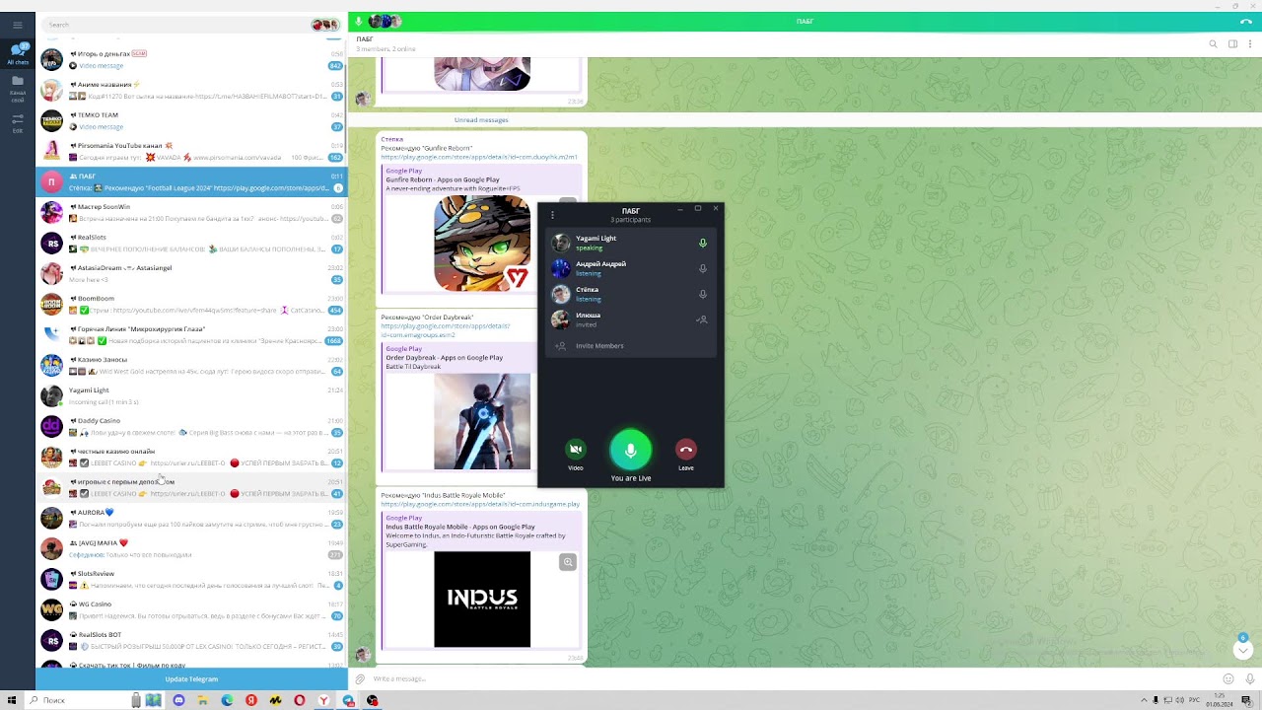Open the Order Daybreak preview image
Viewport: 1262px width, 710px height.
coord(482,422)
